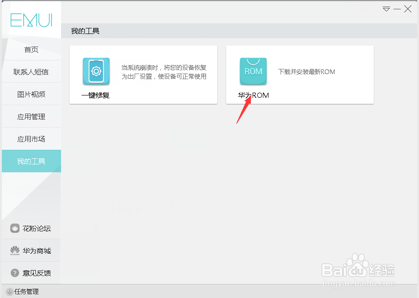Open the 华为ROM bag icon
This screenshot has width=419, height=298.
253,71
